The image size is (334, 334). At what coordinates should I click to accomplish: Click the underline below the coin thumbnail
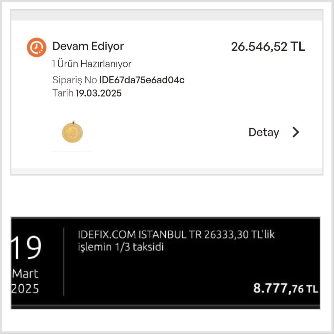72,151
